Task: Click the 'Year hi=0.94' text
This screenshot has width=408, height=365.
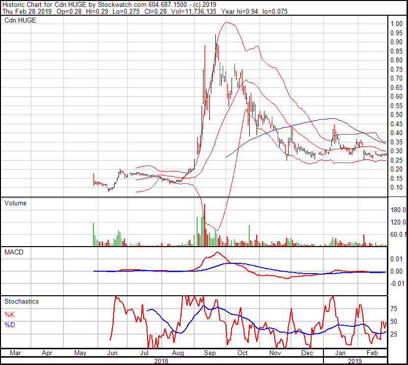Action: (x=240, y=11)
